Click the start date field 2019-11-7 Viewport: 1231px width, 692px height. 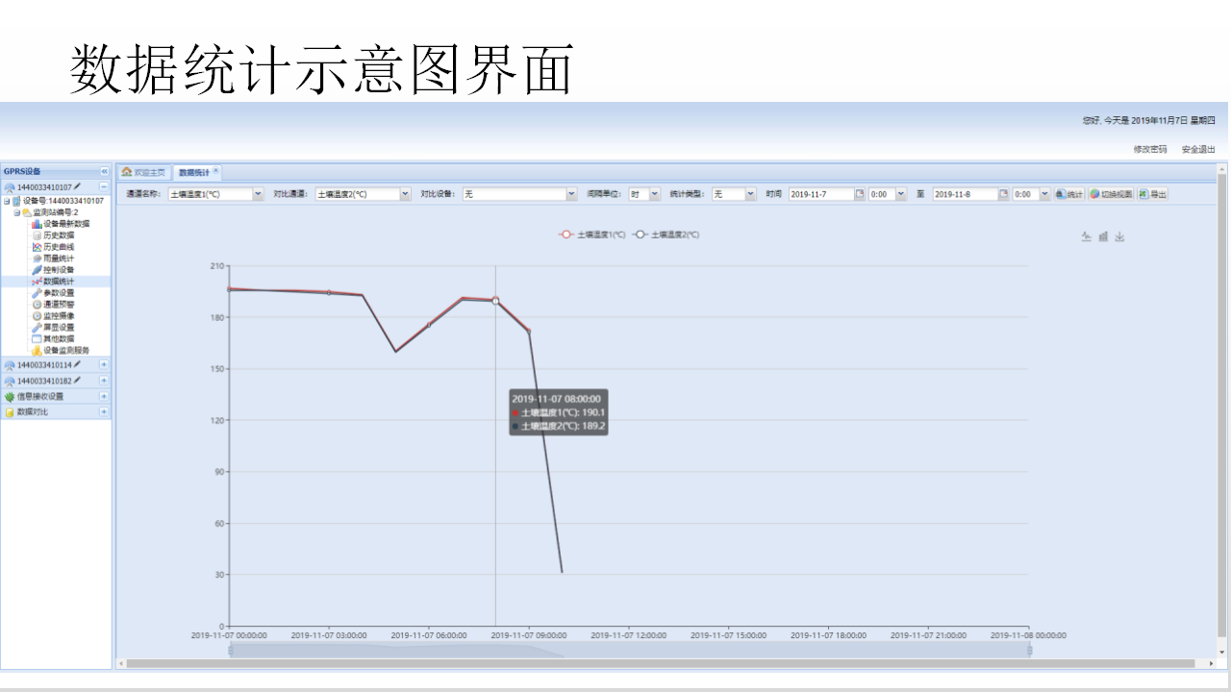click(x=820, y=194)
